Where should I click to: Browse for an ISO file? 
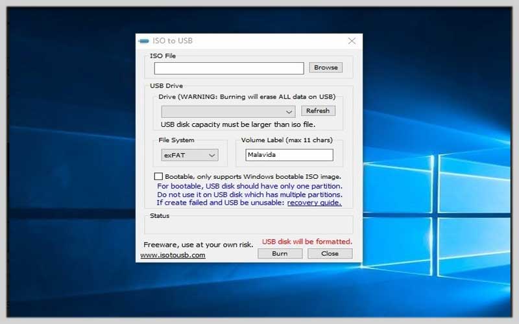pos(326,67)
